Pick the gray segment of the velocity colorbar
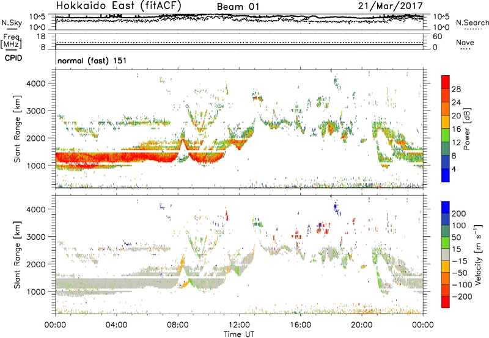Viewport: 489px width, 338px height. click(x=446, y=255)
